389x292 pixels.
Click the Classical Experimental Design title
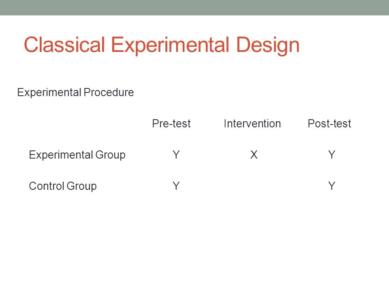pos(162,45)
